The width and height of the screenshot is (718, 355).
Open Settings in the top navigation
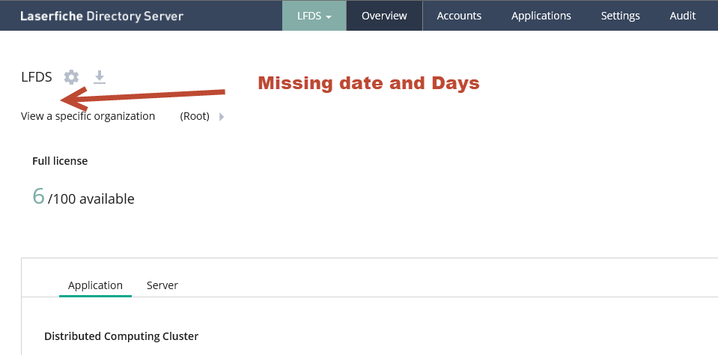pyautogui.click(x=620, y=16)
